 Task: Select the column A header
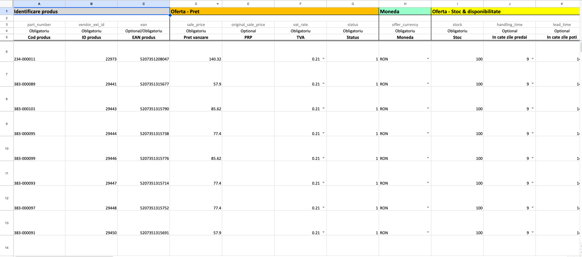pos(39,4)
